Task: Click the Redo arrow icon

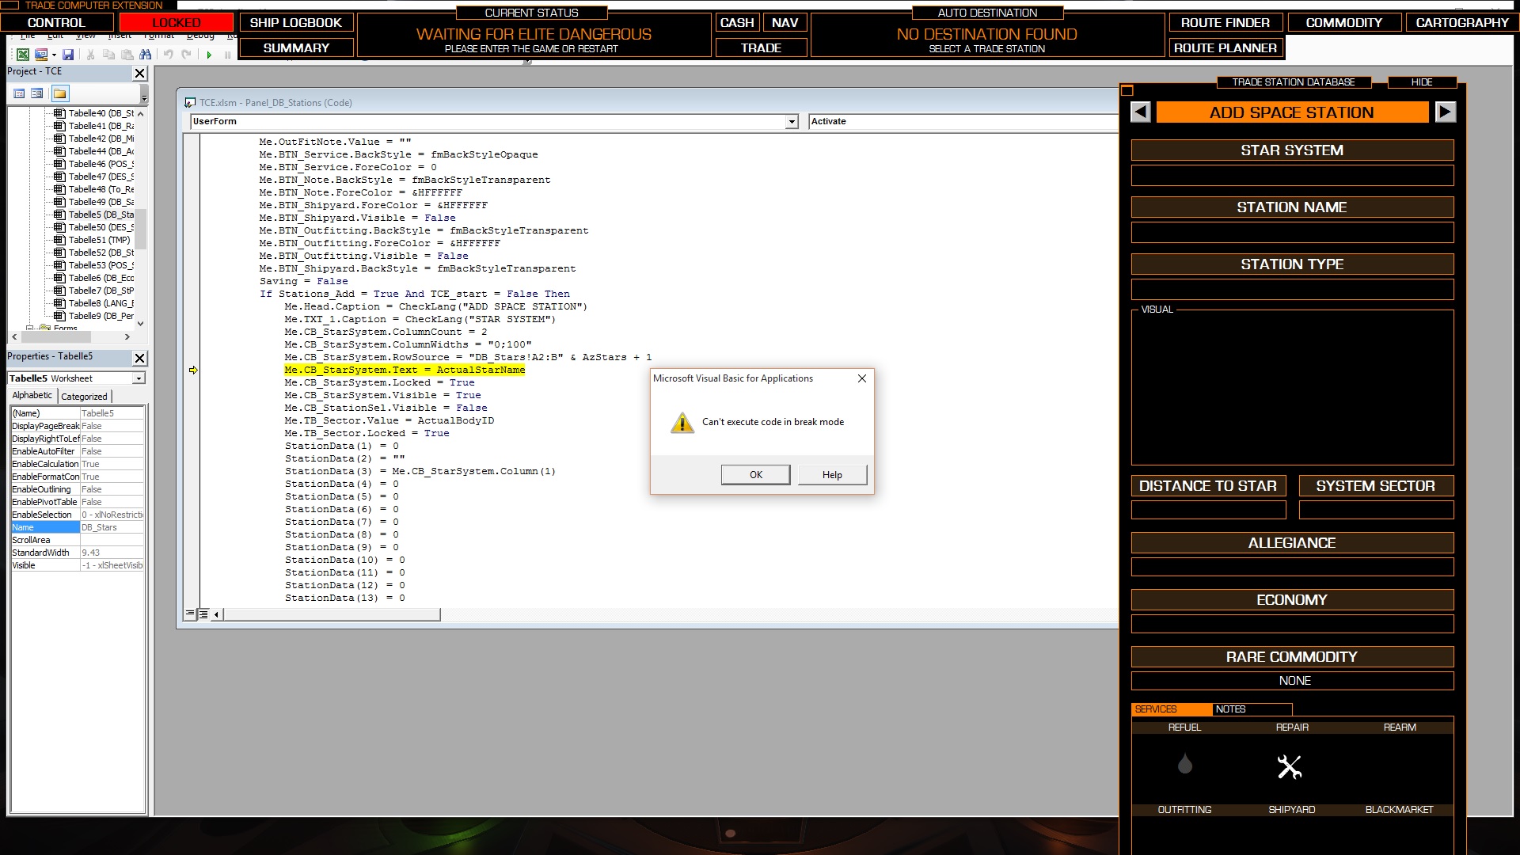Action: 186,55
